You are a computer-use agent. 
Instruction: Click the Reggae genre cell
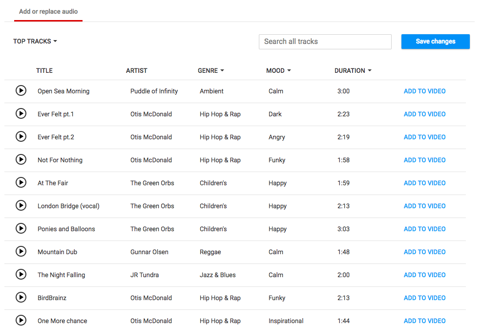(210, 252)
